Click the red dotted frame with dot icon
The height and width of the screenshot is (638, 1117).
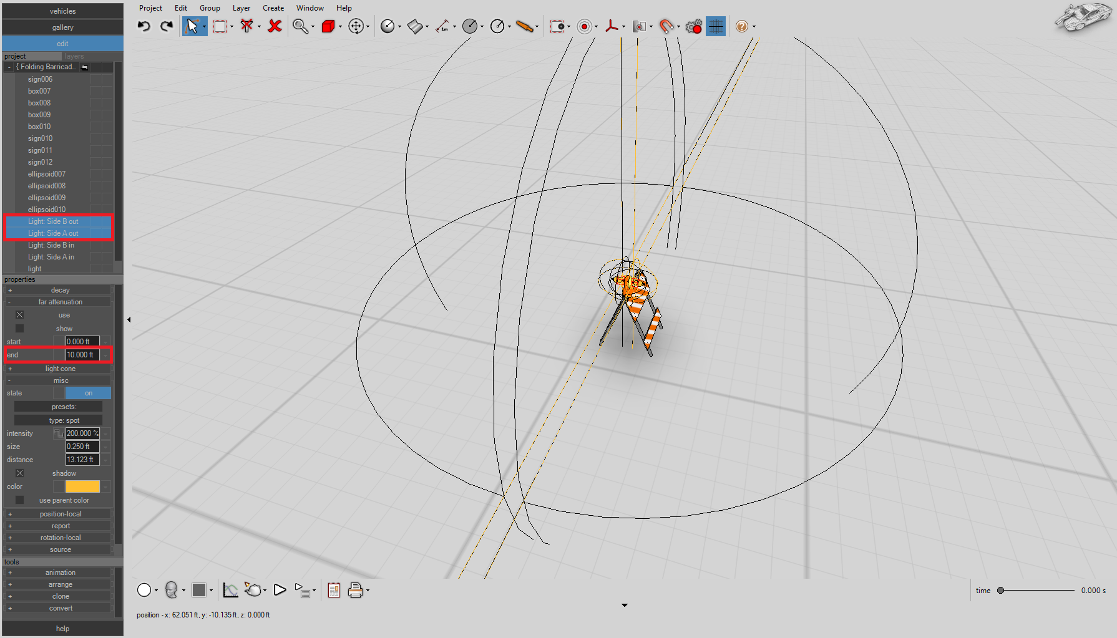[x=557, y=26]
